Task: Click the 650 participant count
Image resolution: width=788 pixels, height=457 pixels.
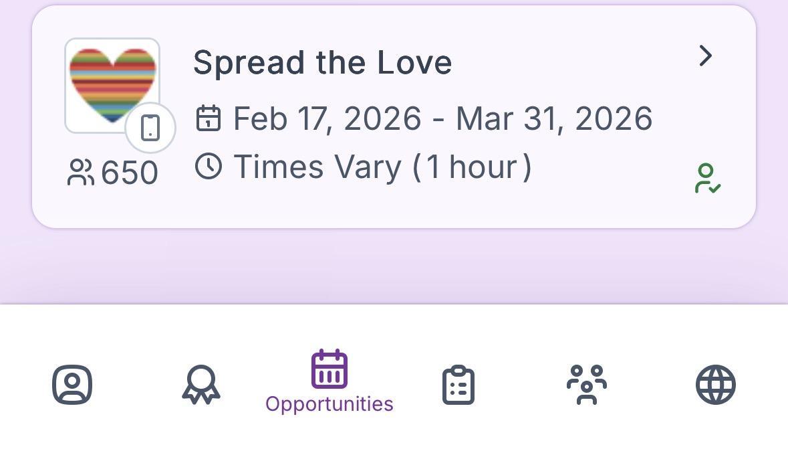Action: click(x=130, y=173)
